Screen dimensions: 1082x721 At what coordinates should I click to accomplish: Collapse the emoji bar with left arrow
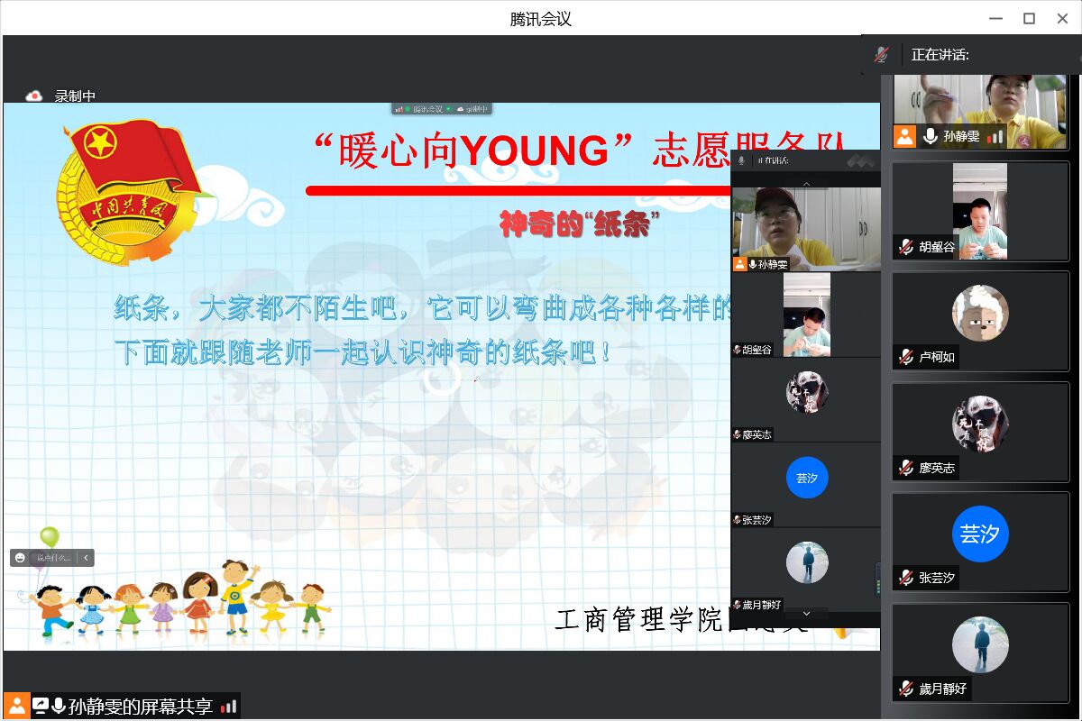[86, 558]
